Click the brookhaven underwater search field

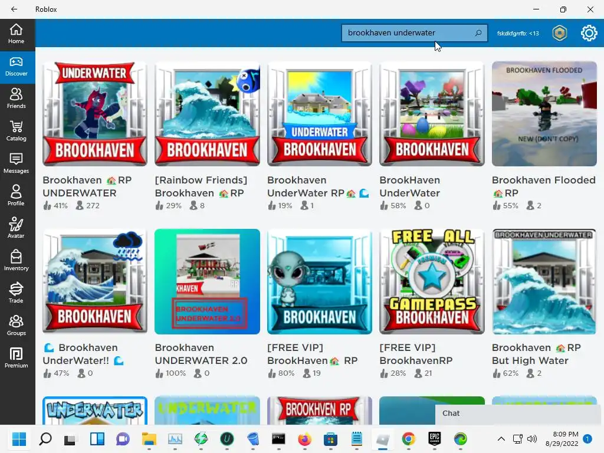pyautogui.click(x=415, y=33)
